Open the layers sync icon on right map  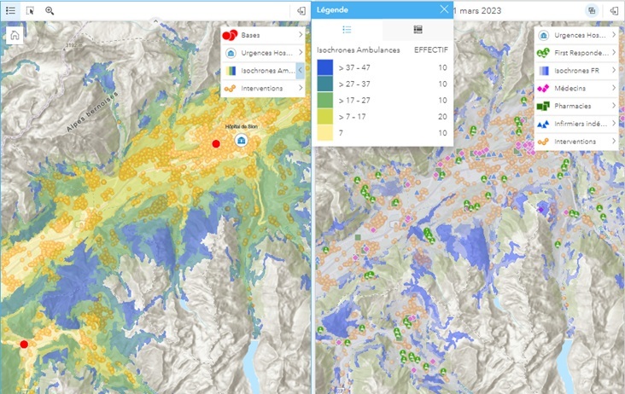click(x=592, y=11)
